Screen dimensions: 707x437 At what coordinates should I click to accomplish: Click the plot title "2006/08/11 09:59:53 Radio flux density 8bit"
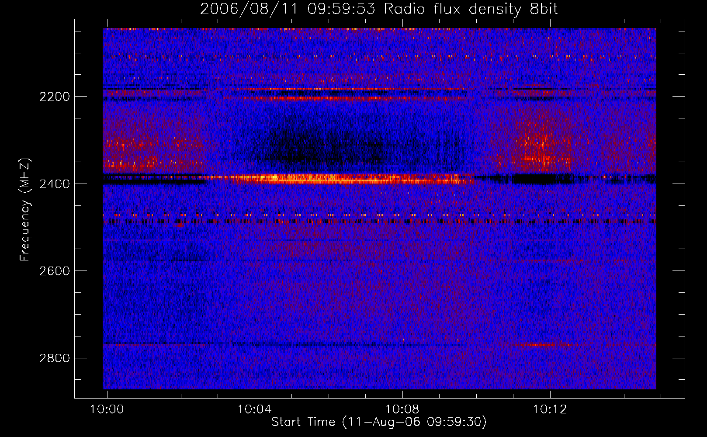click(379, 9)
